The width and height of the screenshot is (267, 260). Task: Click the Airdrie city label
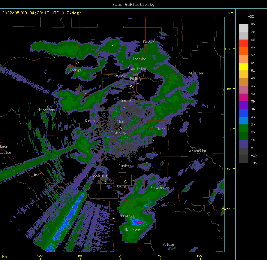[x=125, y=166]
